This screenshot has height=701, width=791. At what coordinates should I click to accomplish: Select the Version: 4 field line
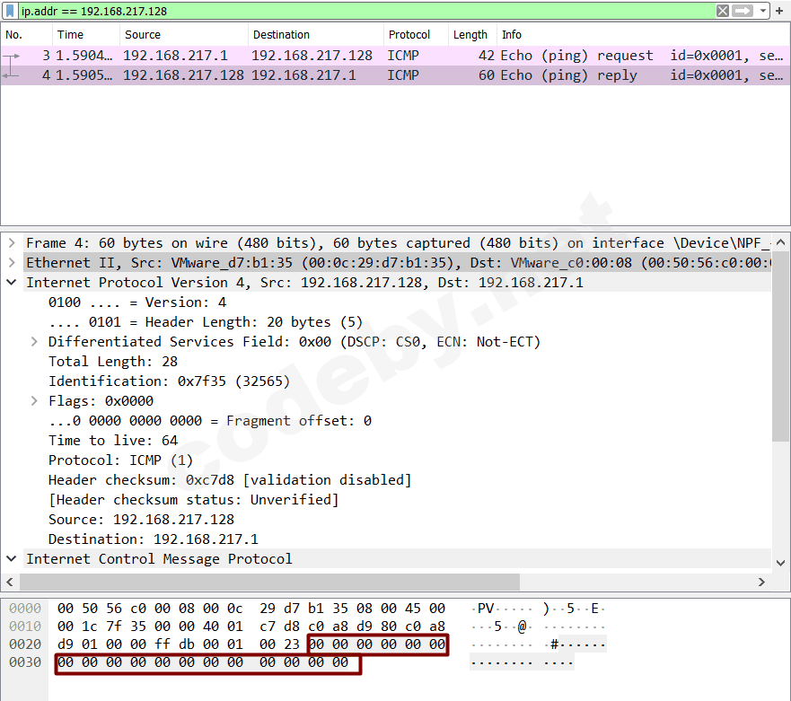[x=137, y=302]
